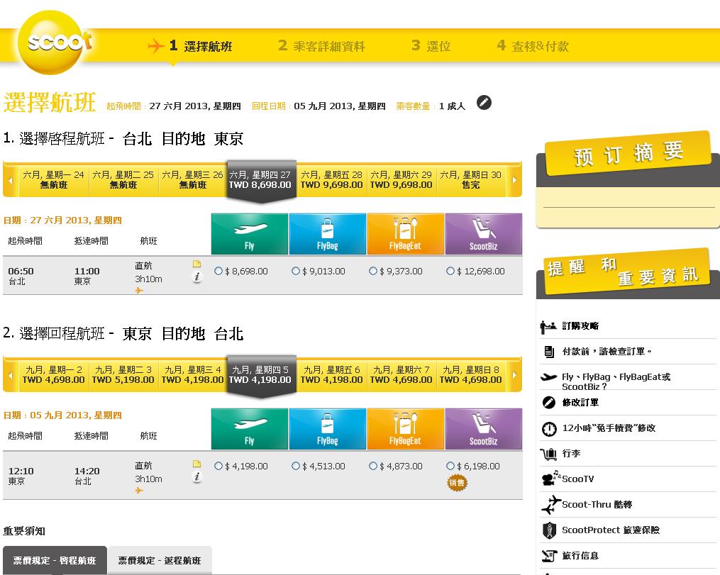
Task: Click the ScootProtect shield icon
Action: pos(549,530)
